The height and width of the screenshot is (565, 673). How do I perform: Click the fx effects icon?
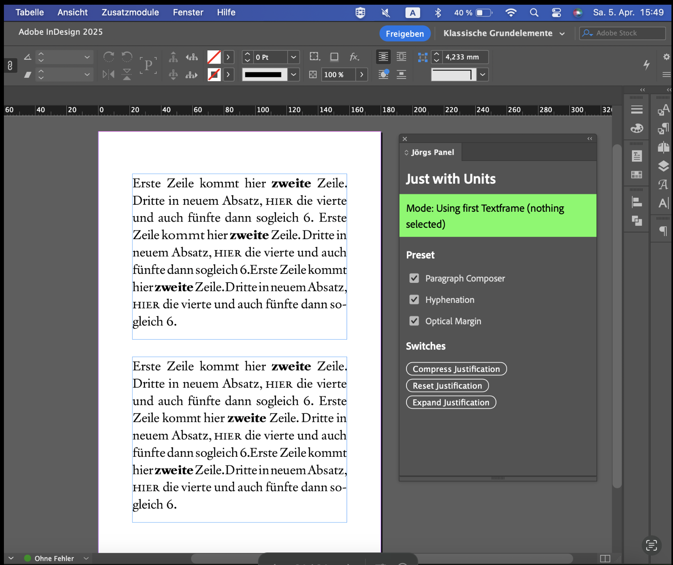[x=354, y=57]
